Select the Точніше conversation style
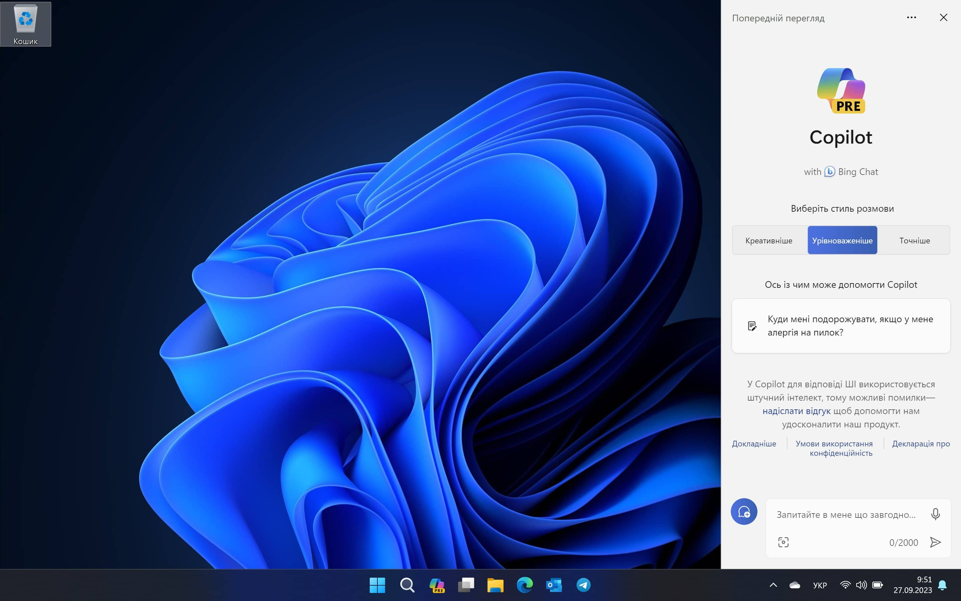Screen dimensions: 961x601 pos(914,240)
